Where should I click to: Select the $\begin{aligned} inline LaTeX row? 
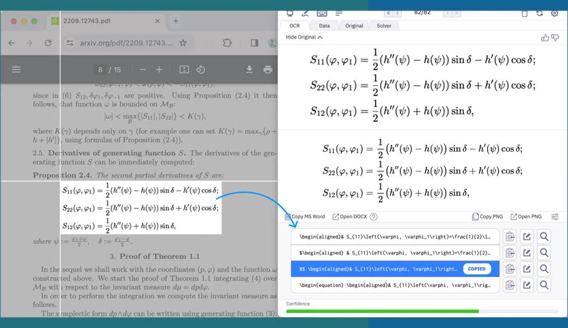tap(395, 253)
